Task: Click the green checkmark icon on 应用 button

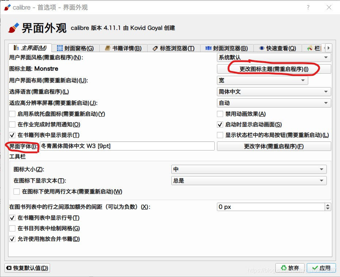Action: coord(315,268)
